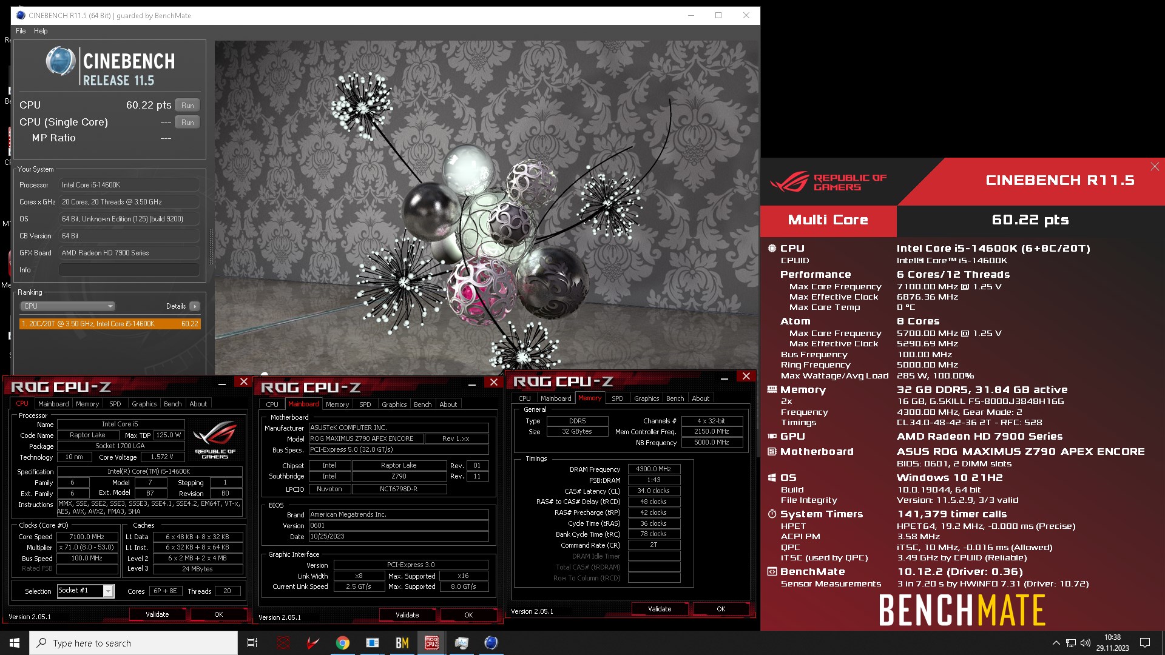Screen dimensions: 1165x655
Task: Click the BenchMate version section icon
Action: pyautogui.click(x=772, y=571)
